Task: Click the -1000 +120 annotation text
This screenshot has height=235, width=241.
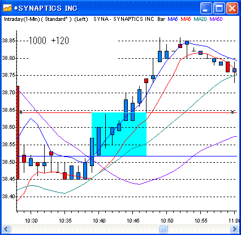Action: tap(49, 41)
